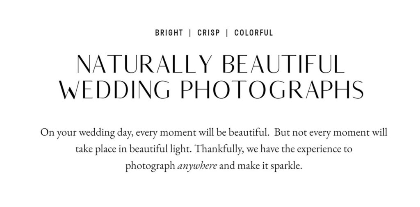Select "COLORFUL" in the tagline
Viewport: 420px width, 207px height.
(253, 33)
